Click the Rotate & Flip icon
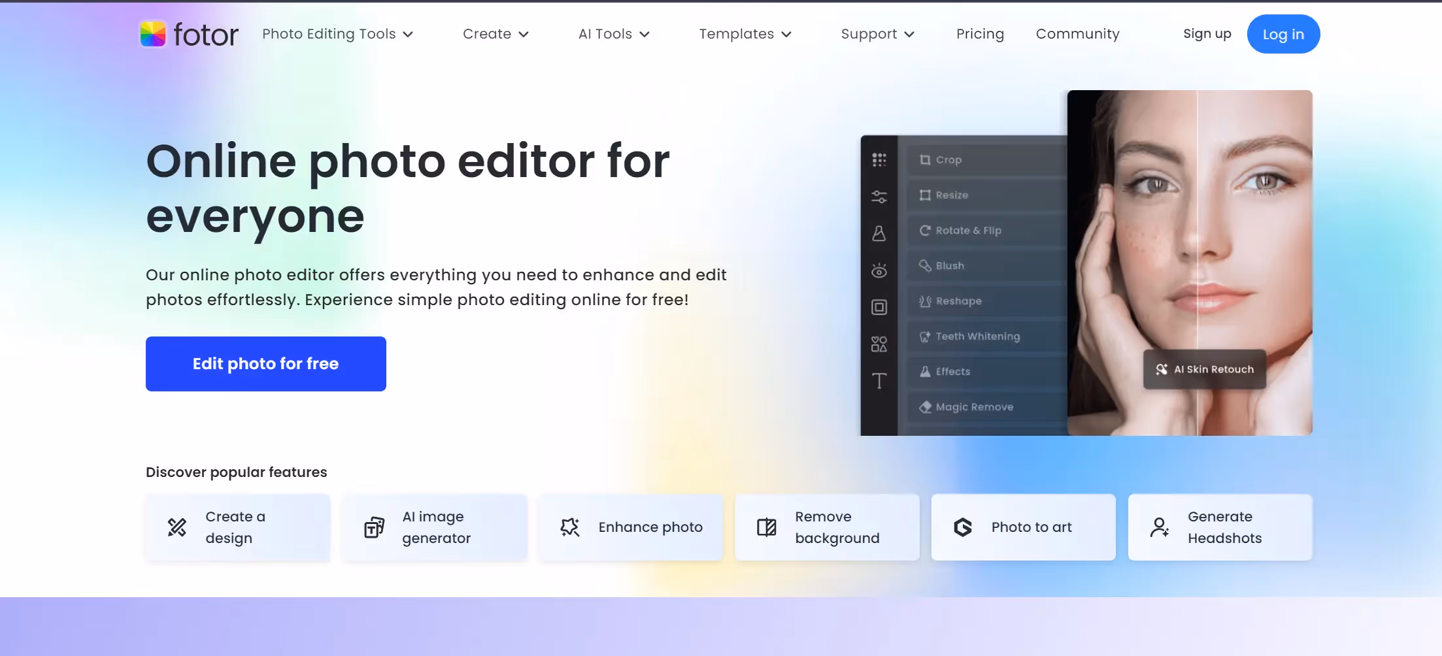Screen dimensions: 1442x656 point(925,231)
